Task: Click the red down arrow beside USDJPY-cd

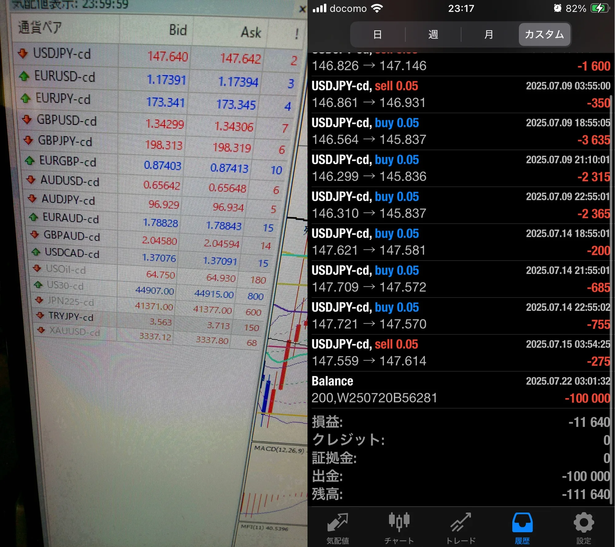Action: click(22, 53)
